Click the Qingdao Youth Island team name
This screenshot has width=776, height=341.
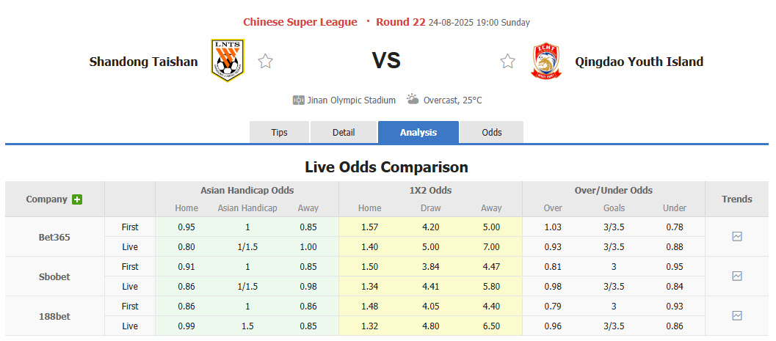629,62
